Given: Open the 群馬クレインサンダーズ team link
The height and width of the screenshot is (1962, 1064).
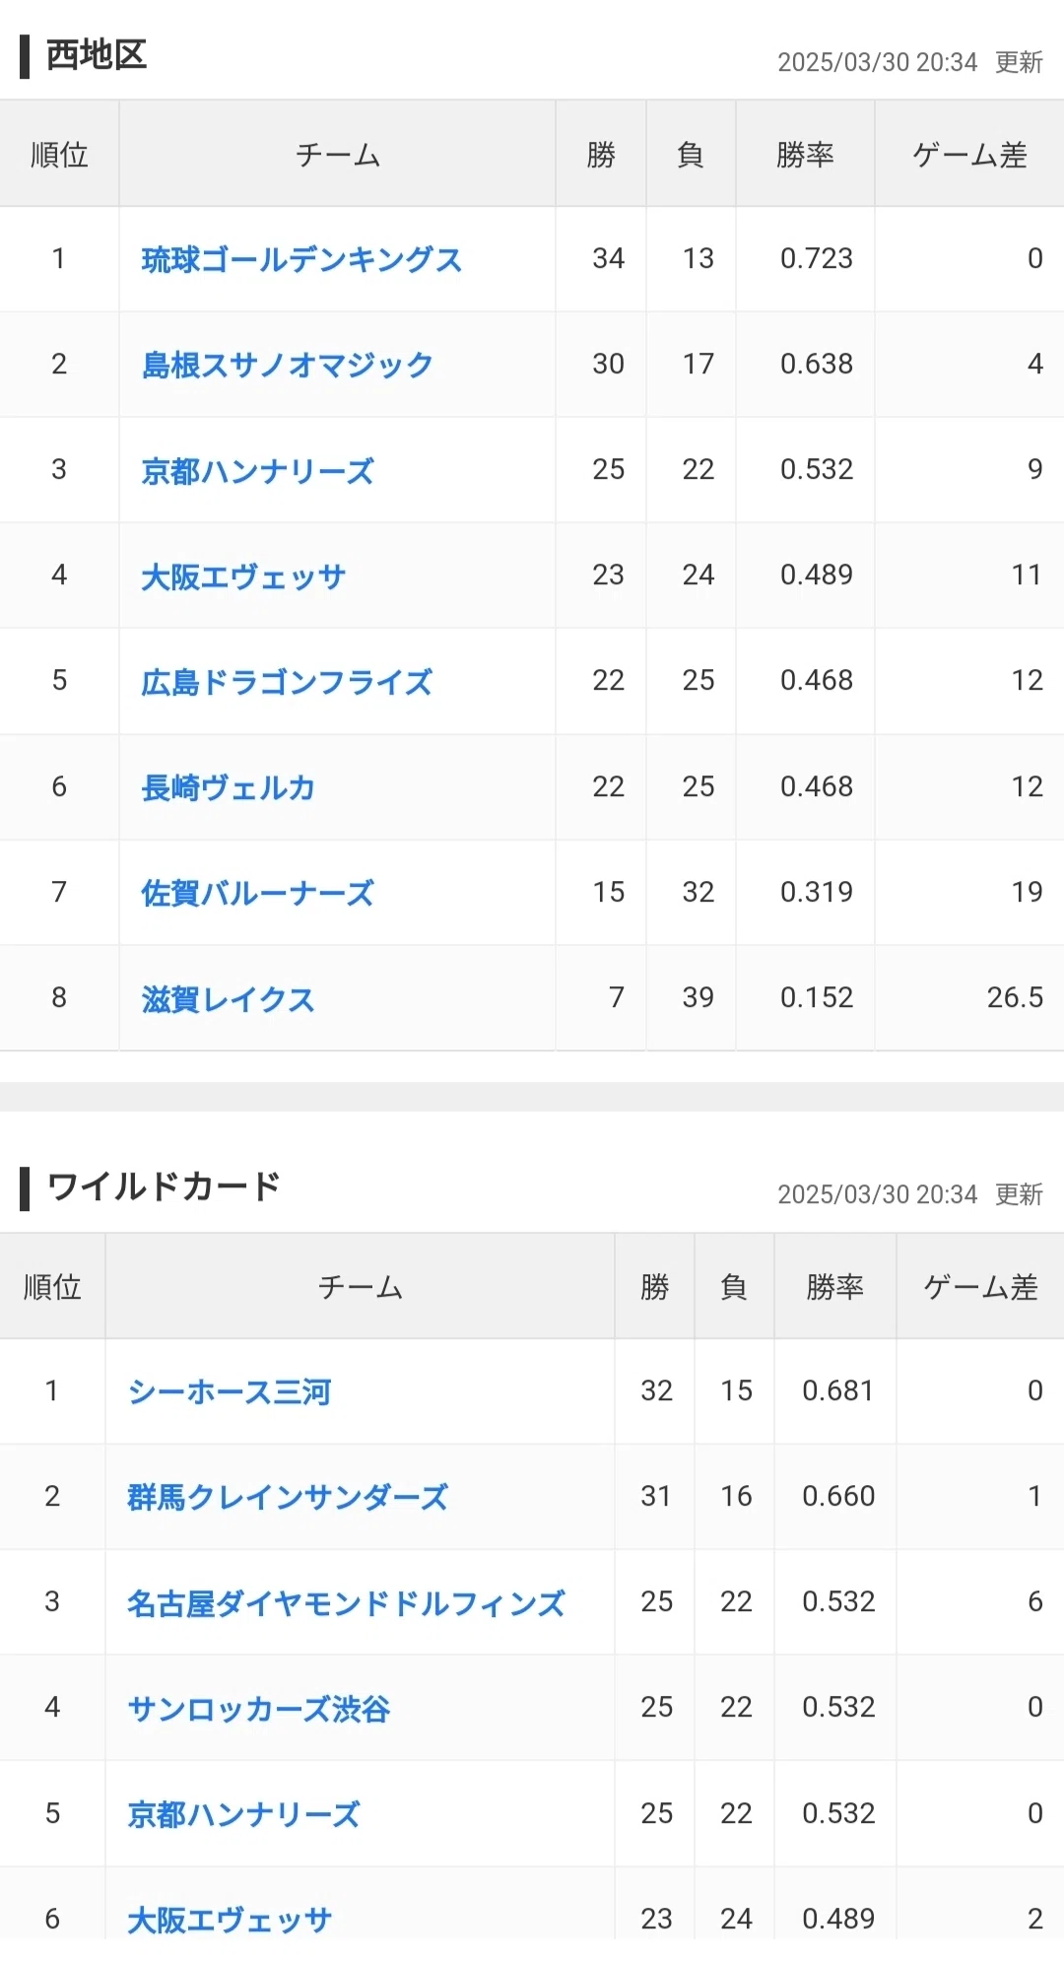Looking at the screenshot, I should click(x=288, y=1497).
